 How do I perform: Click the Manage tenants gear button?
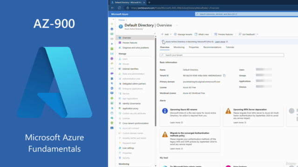[x=183, y=34]
